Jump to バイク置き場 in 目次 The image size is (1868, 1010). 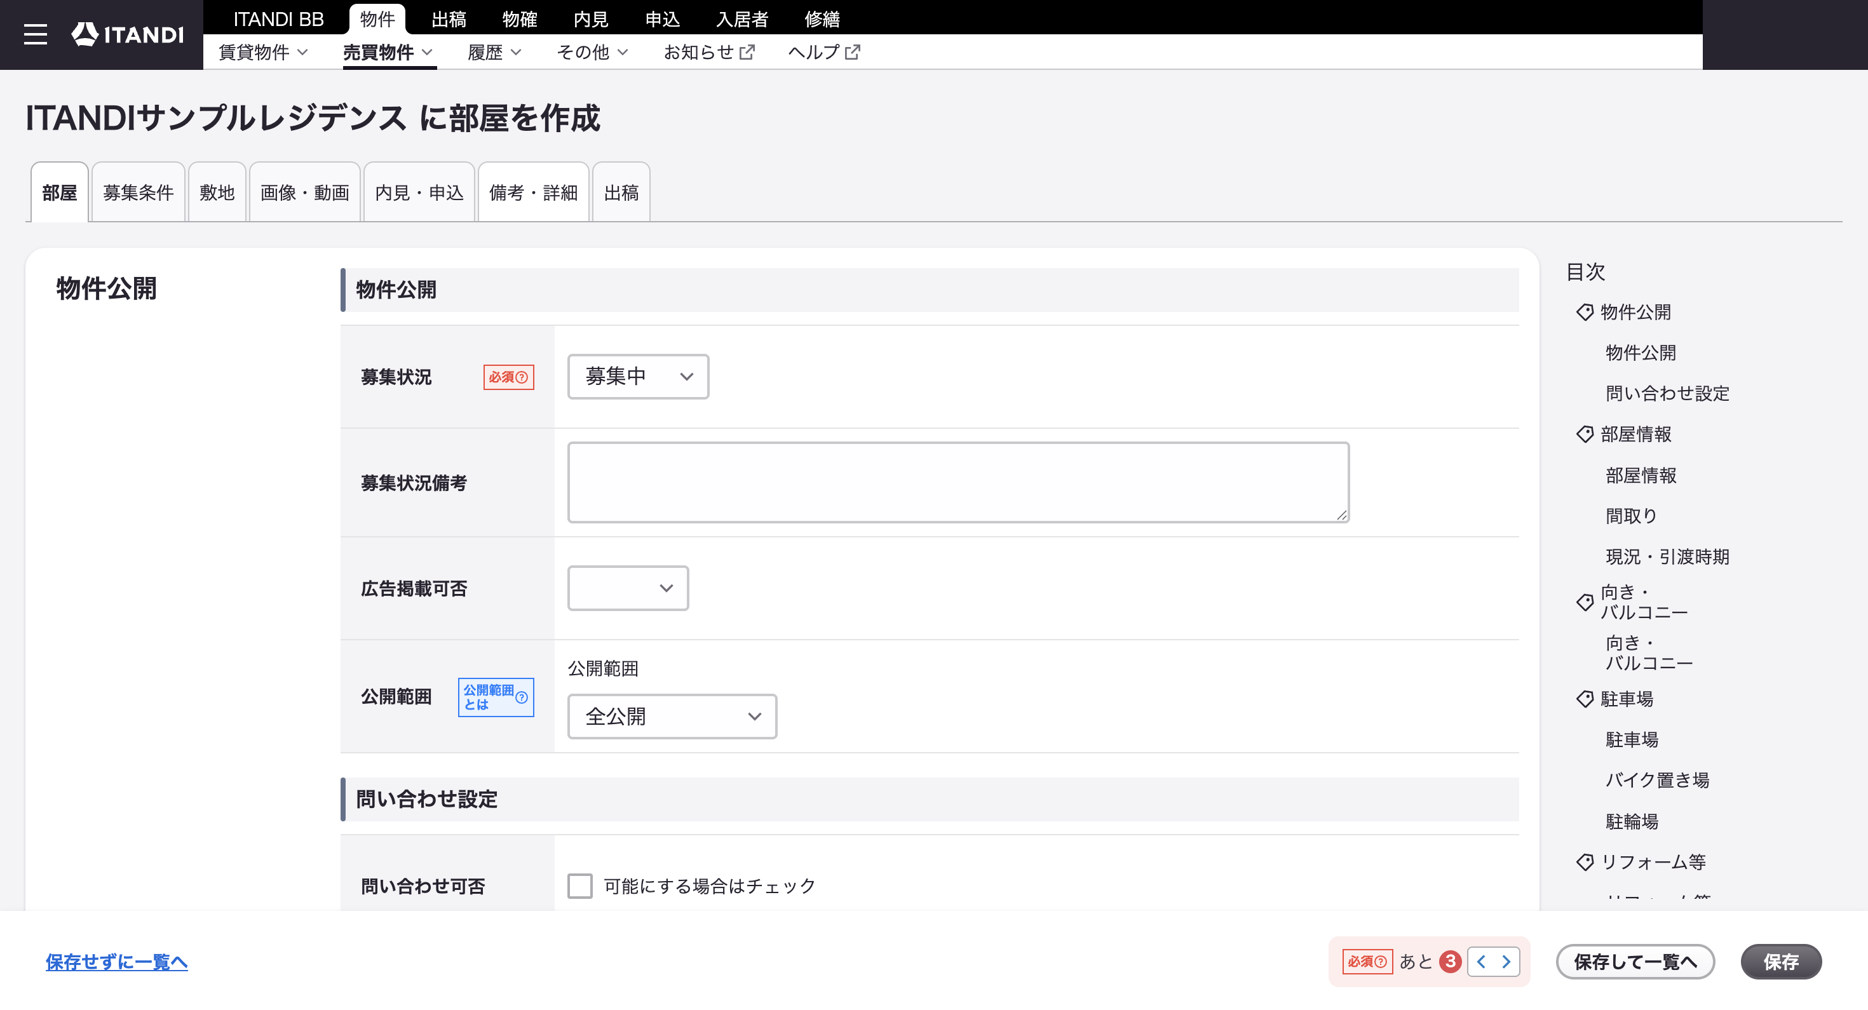[1657, 780]
